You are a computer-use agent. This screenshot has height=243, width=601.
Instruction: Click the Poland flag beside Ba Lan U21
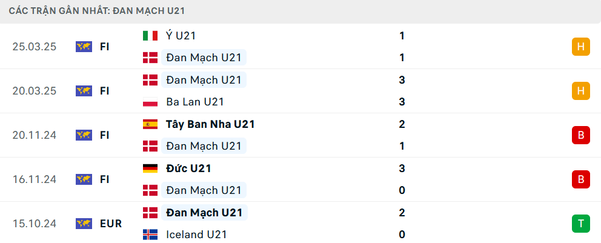coord(150,102)
